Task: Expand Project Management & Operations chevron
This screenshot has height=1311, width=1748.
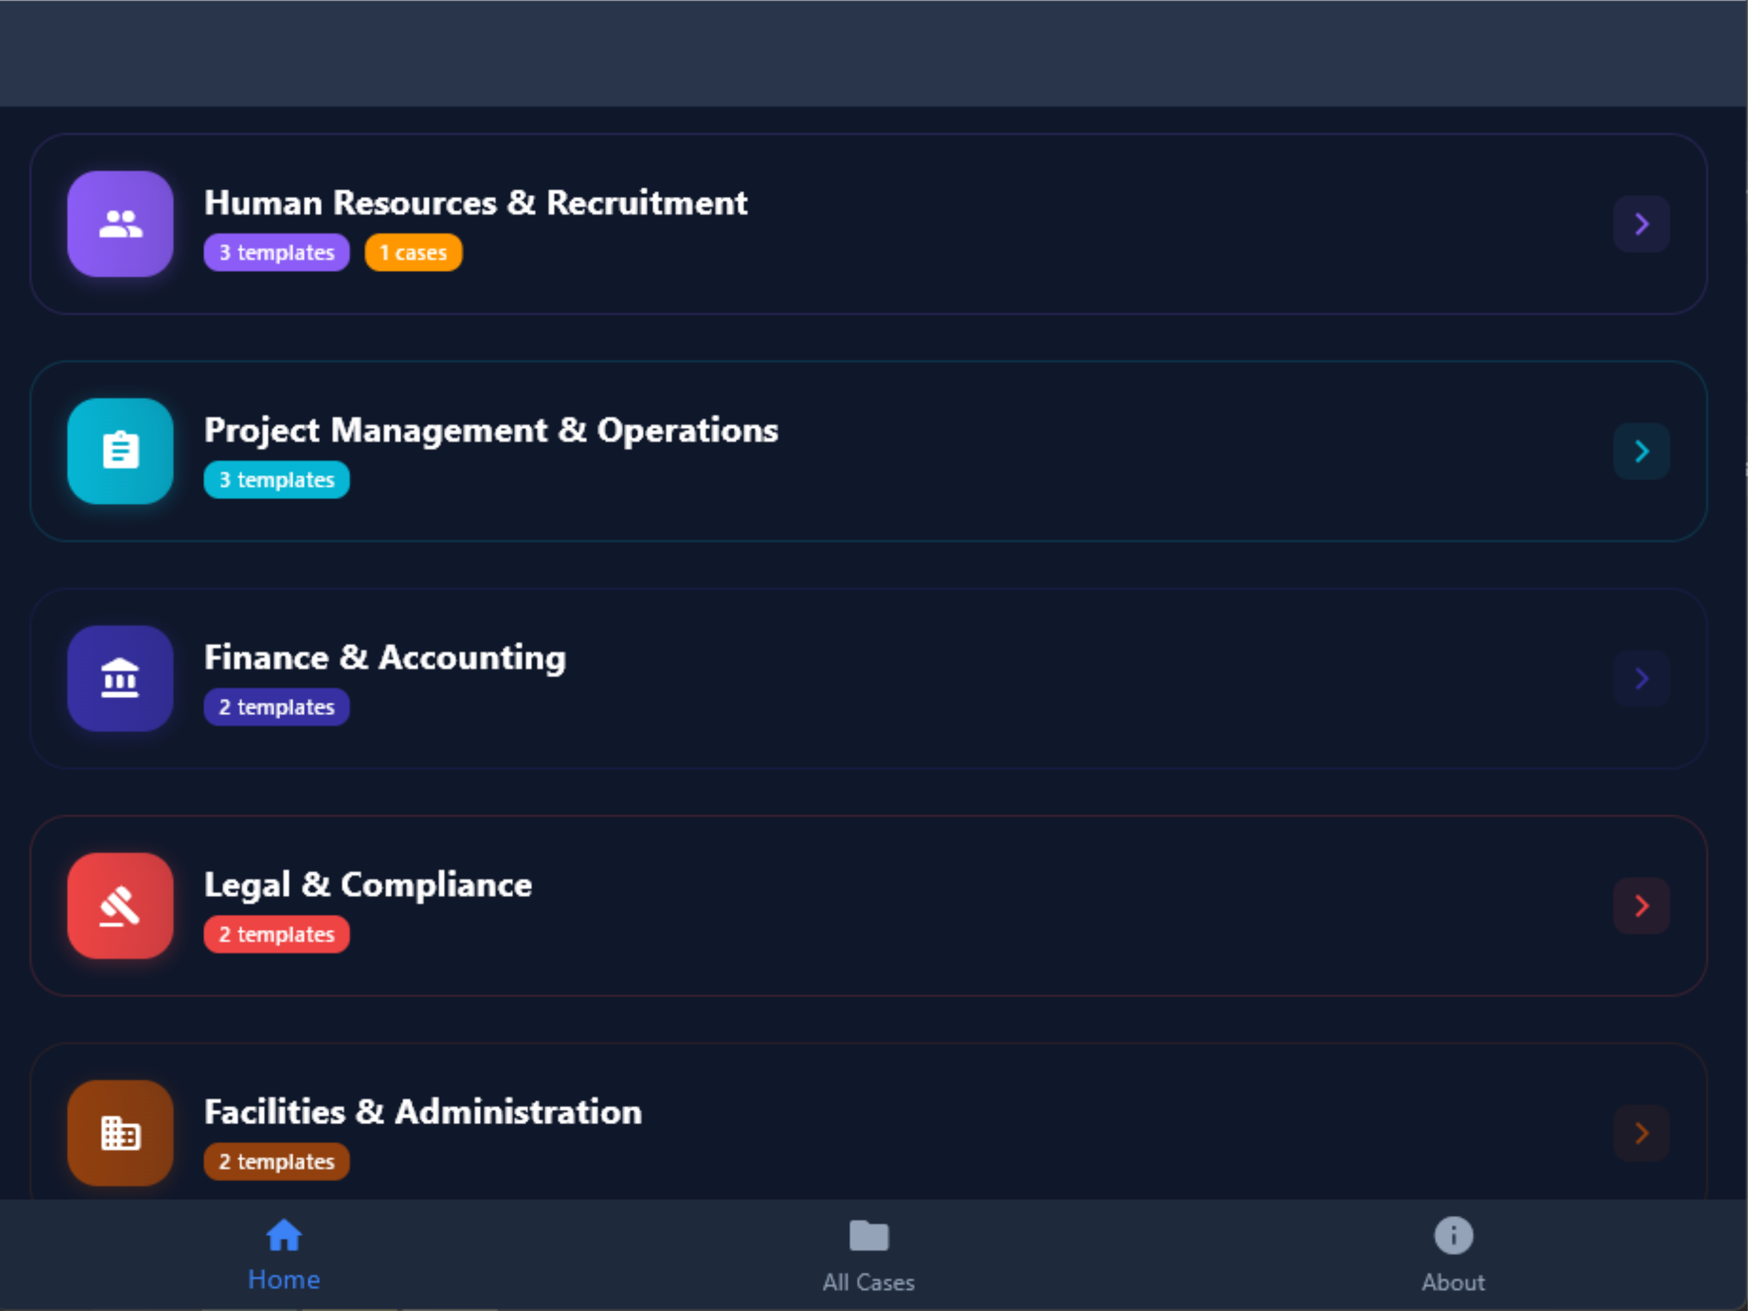Action: click(x=1641, y=451)
